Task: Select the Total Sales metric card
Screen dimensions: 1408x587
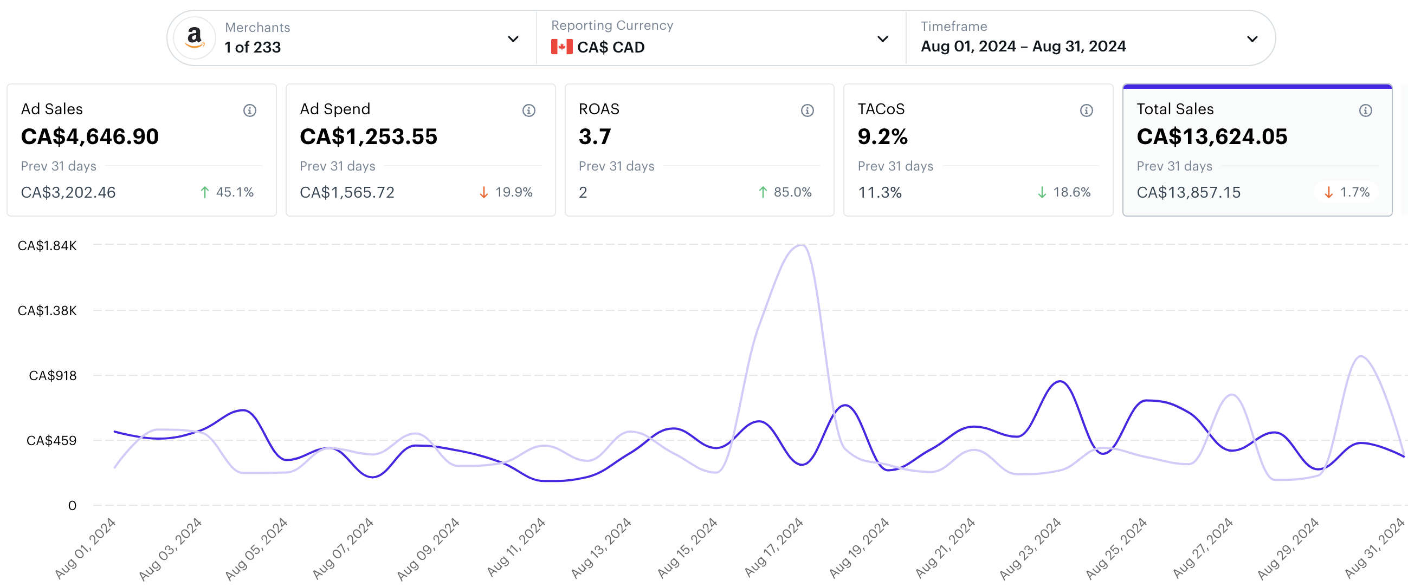Action: coord(1257,149)
